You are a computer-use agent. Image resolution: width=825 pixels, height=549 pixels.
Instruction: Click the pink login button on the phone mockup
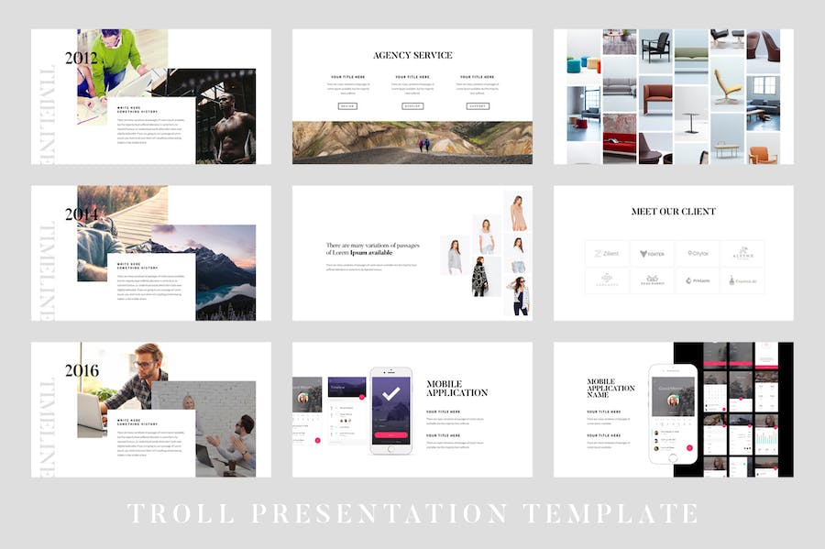tap(390, 435)
